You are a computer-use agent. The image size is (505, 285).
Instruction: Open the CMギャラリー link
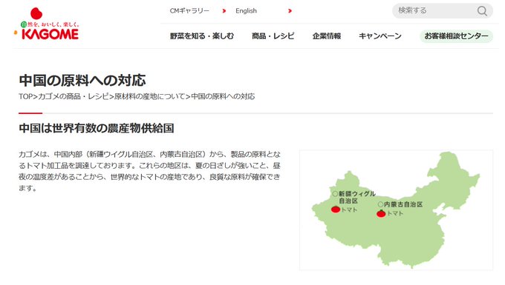point(189,11)
